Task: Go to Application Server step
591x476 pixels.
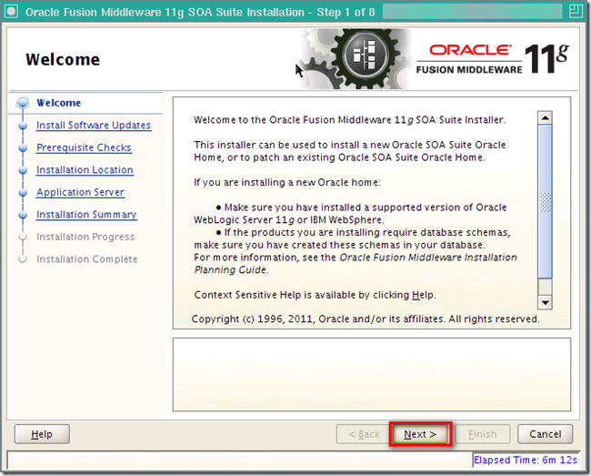Action: click(x=80, y=192)
